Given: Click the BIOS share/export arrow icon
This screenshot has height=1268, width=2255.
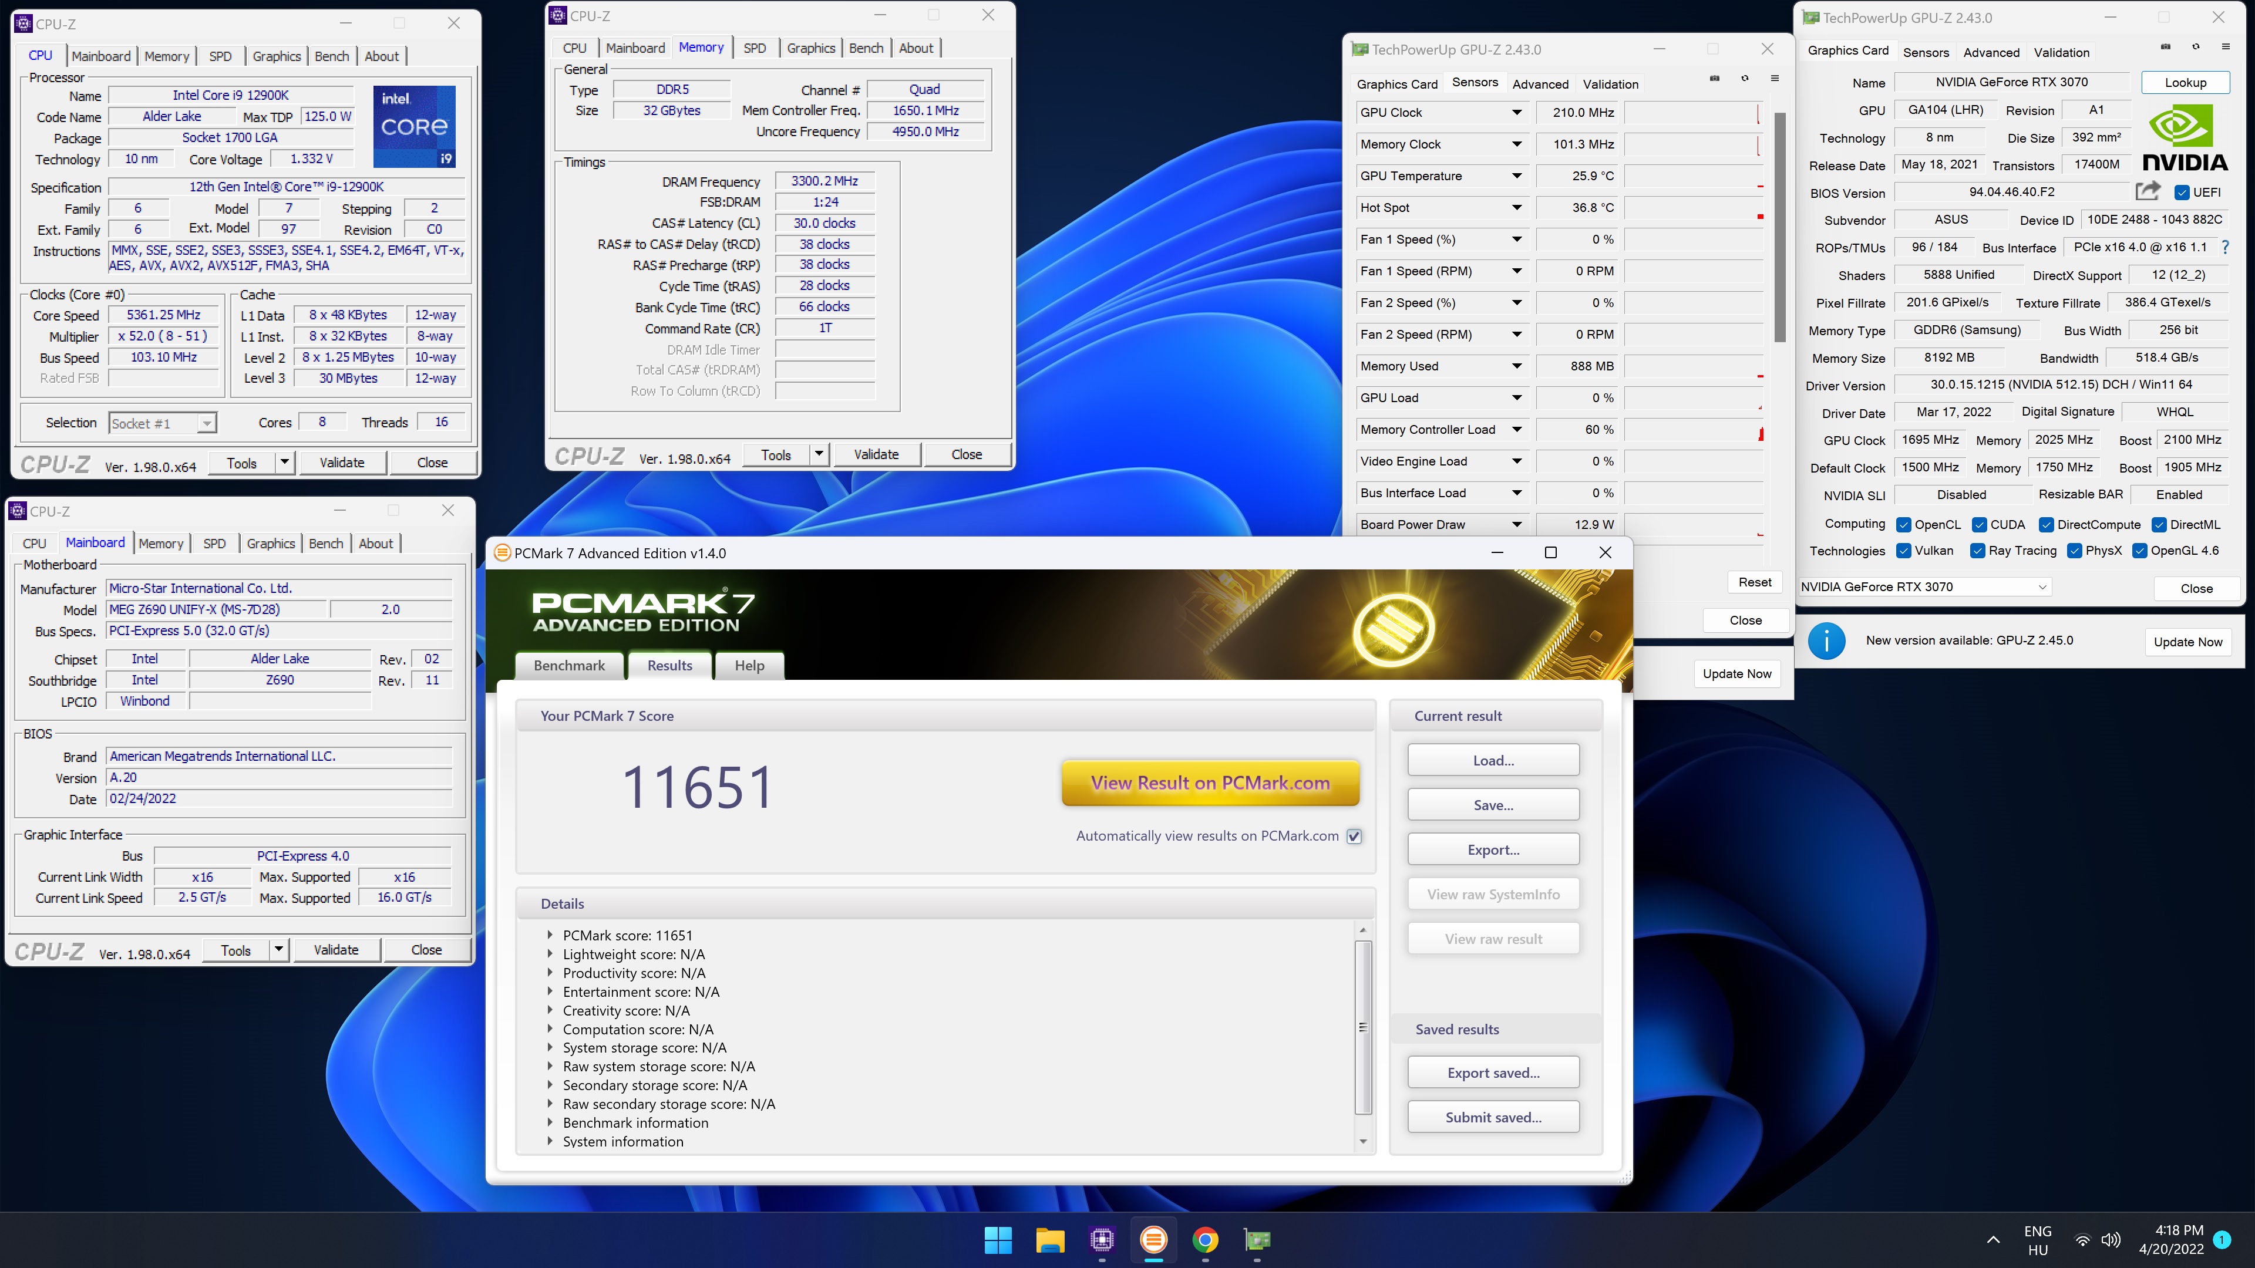Looking at the screenshot, I should [2148, 191].
